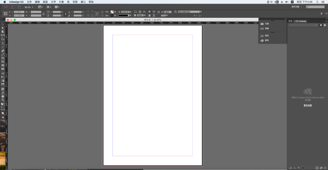The height and width of the screenshot is (170, 328).
Task: Open stroke weight 0.283 dropdown
Action: point(131,12)
